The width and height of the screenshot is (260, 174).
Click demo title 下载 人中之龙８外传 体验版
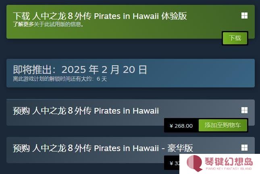tap(100, 16)
